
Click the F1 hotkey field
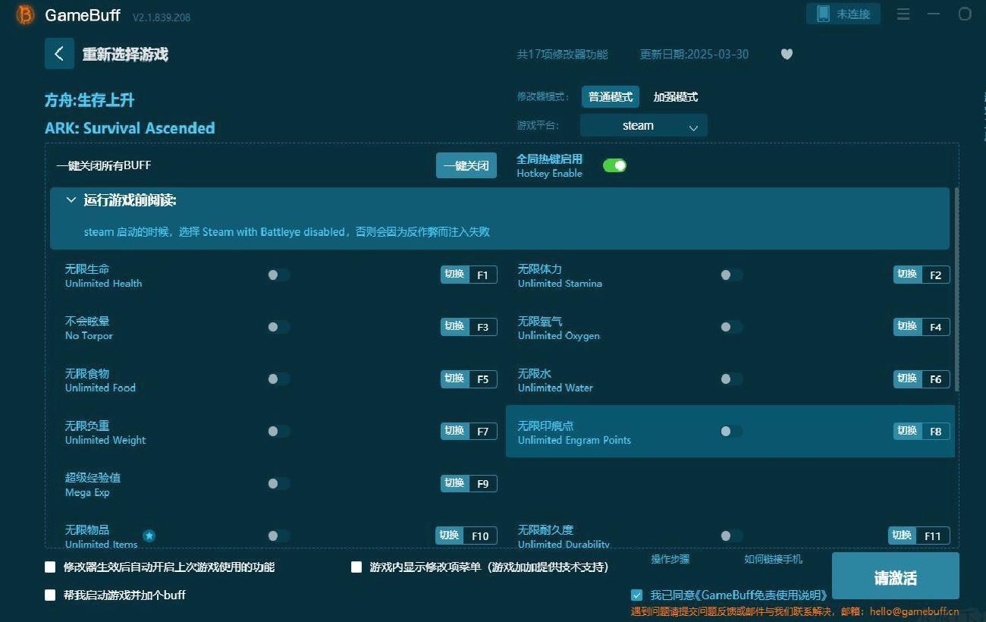click(483, 275)
